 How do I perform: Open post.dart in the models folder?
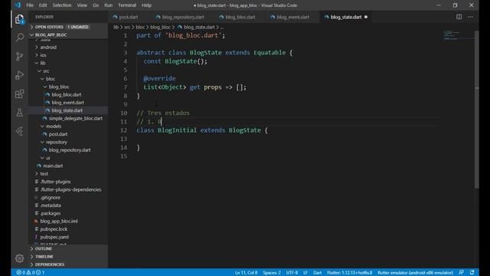point(58,134)
